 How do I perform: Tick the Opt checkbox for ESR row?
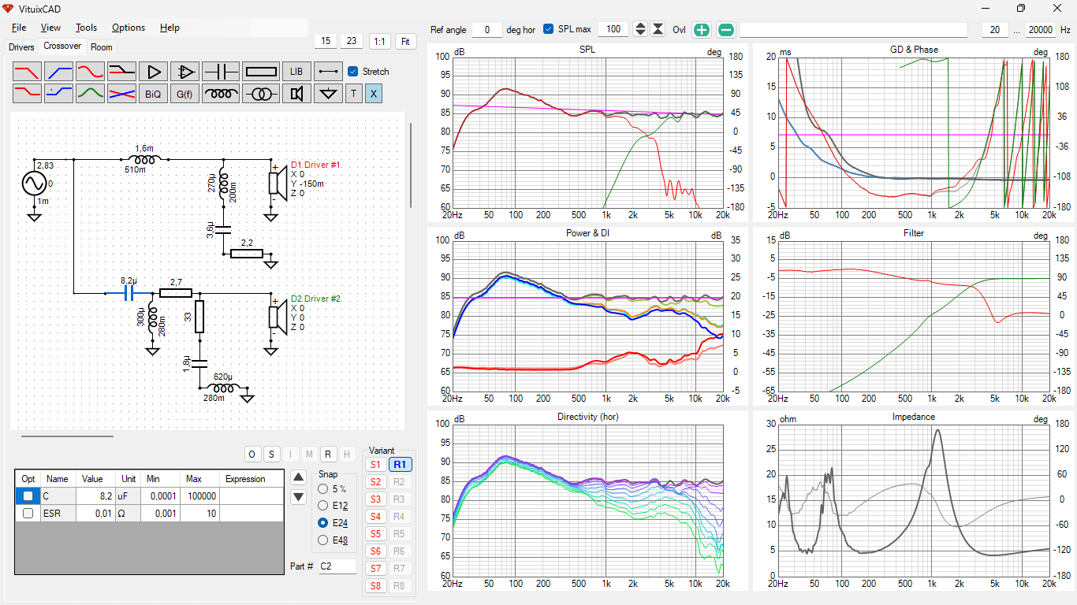pos(28,514)
